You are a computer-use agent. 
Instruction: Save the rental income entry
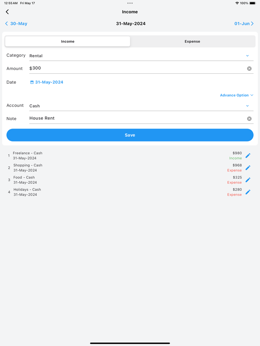click(130, 134)
